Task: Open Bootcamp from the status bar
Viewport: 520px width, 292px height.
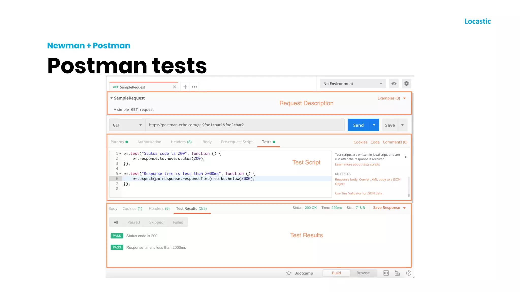Action: (x=300, y=273)
